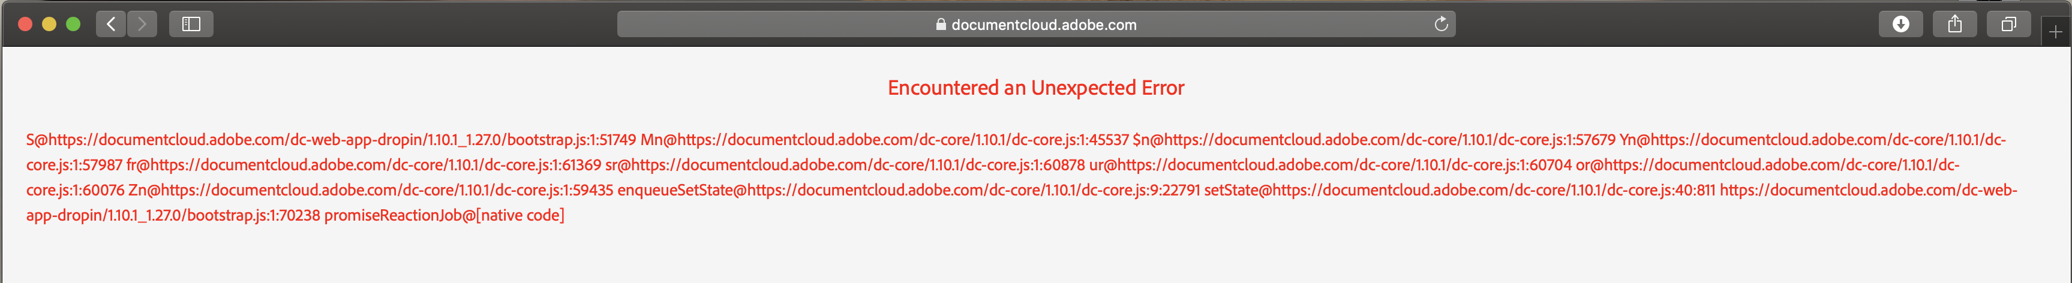
Task: Focus the documentcloud.adobe.com address field
Action: point(1036,24)
